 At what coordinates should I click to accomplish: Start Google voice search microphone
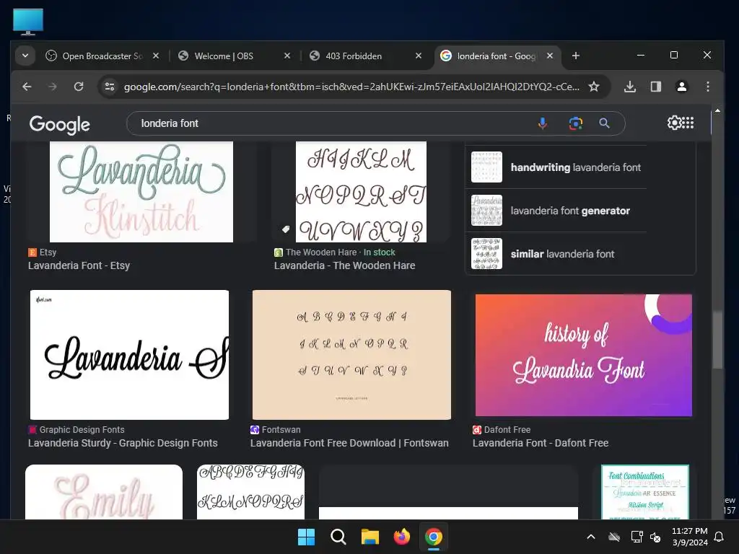(x=543, y=123)
